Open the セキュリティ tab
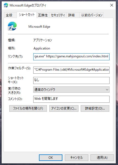118x165 pixels. coord(58,15)
